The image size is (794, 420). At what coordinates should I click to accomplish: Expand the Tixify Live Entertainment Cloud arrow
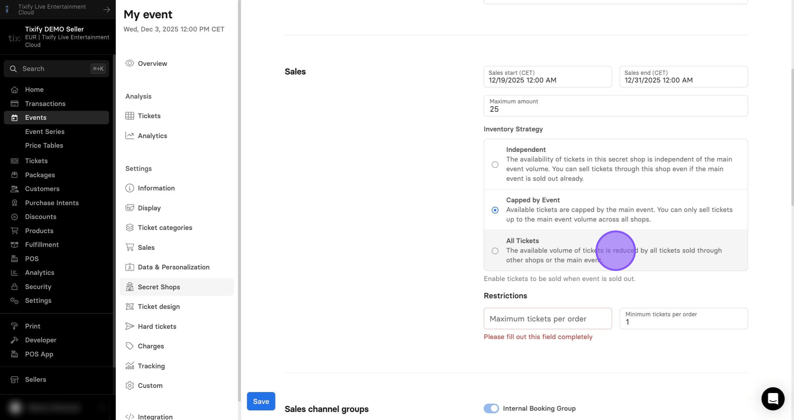106,10
